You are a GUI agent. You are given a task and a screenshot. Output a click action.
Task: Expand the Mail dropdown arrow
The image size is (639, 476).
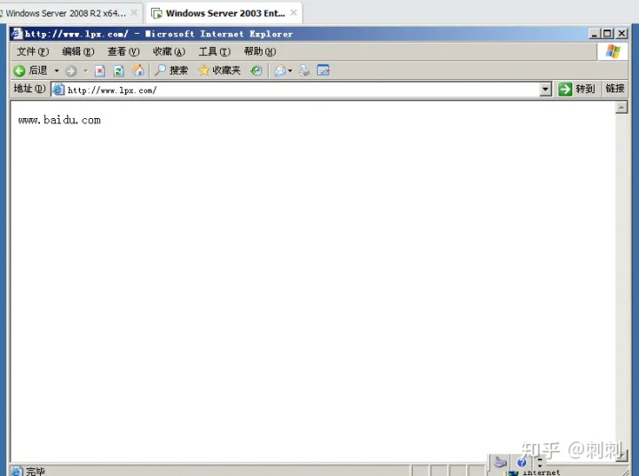pyautogui.click(x=290, y=71)
